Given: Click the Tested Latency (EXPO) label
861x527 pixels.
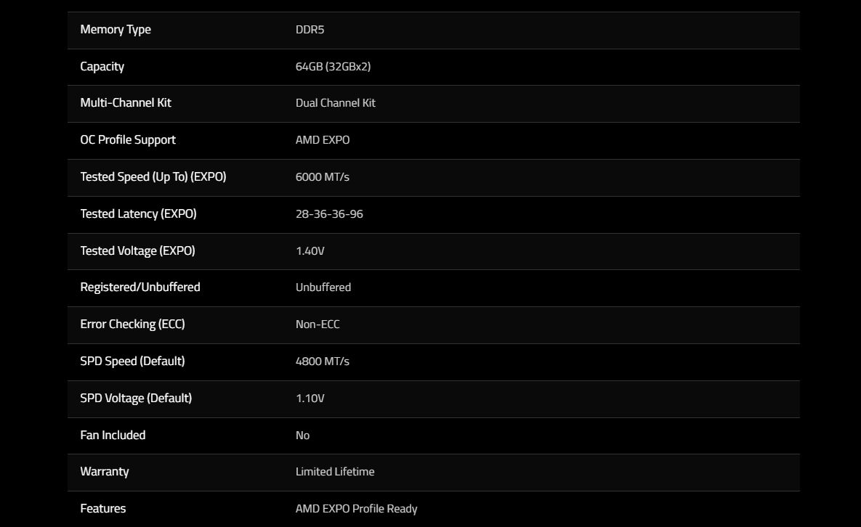Looking at the screenshot, I should pos(138,214).
